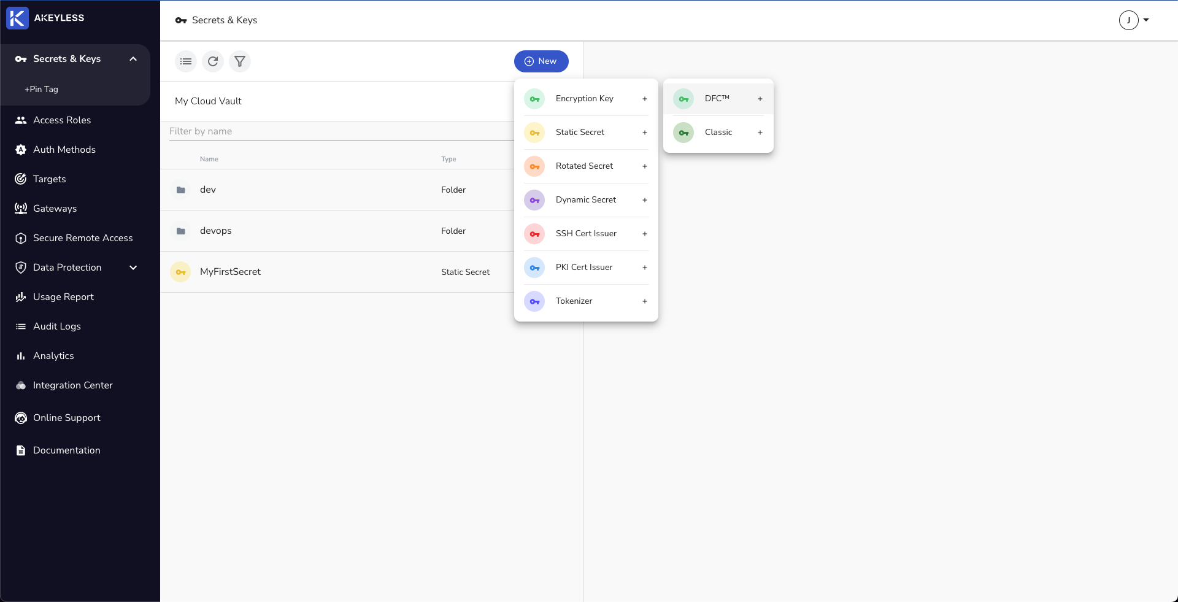Expand Encryption Key submenu plus
Image resolution: width=1178 pixels, height=602 pixels.
(645, 99)
